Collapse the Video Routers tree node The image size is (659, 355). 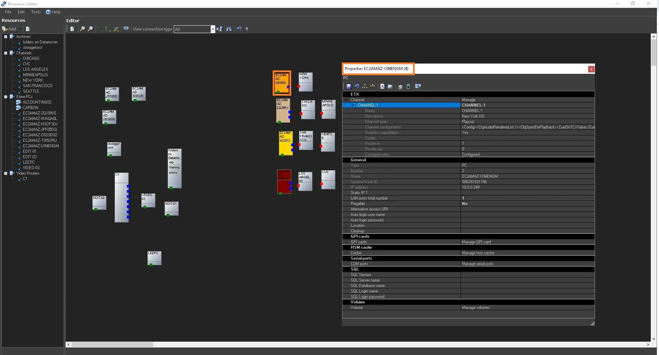[5, 174]
